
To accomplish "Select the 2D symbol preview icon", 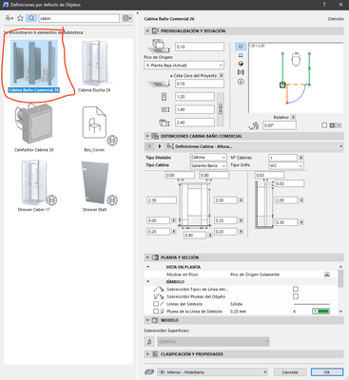I will point(241,47).
